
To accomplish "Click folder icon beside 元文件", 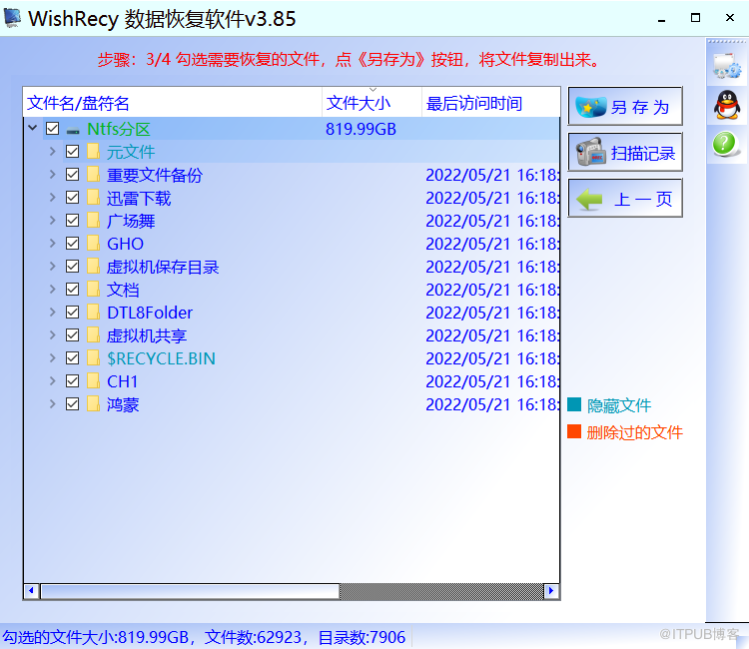I will pyautogui.click(x=93, y=152).
